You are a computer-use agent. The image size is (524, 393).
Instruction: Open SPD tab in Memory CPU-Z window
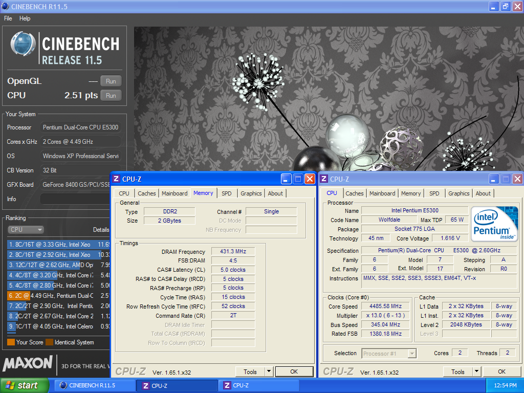pos(227,193)
